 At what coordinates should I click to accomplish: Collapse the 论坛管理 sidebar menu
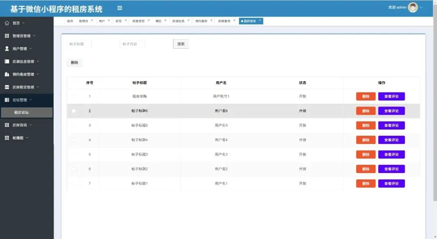31,100
